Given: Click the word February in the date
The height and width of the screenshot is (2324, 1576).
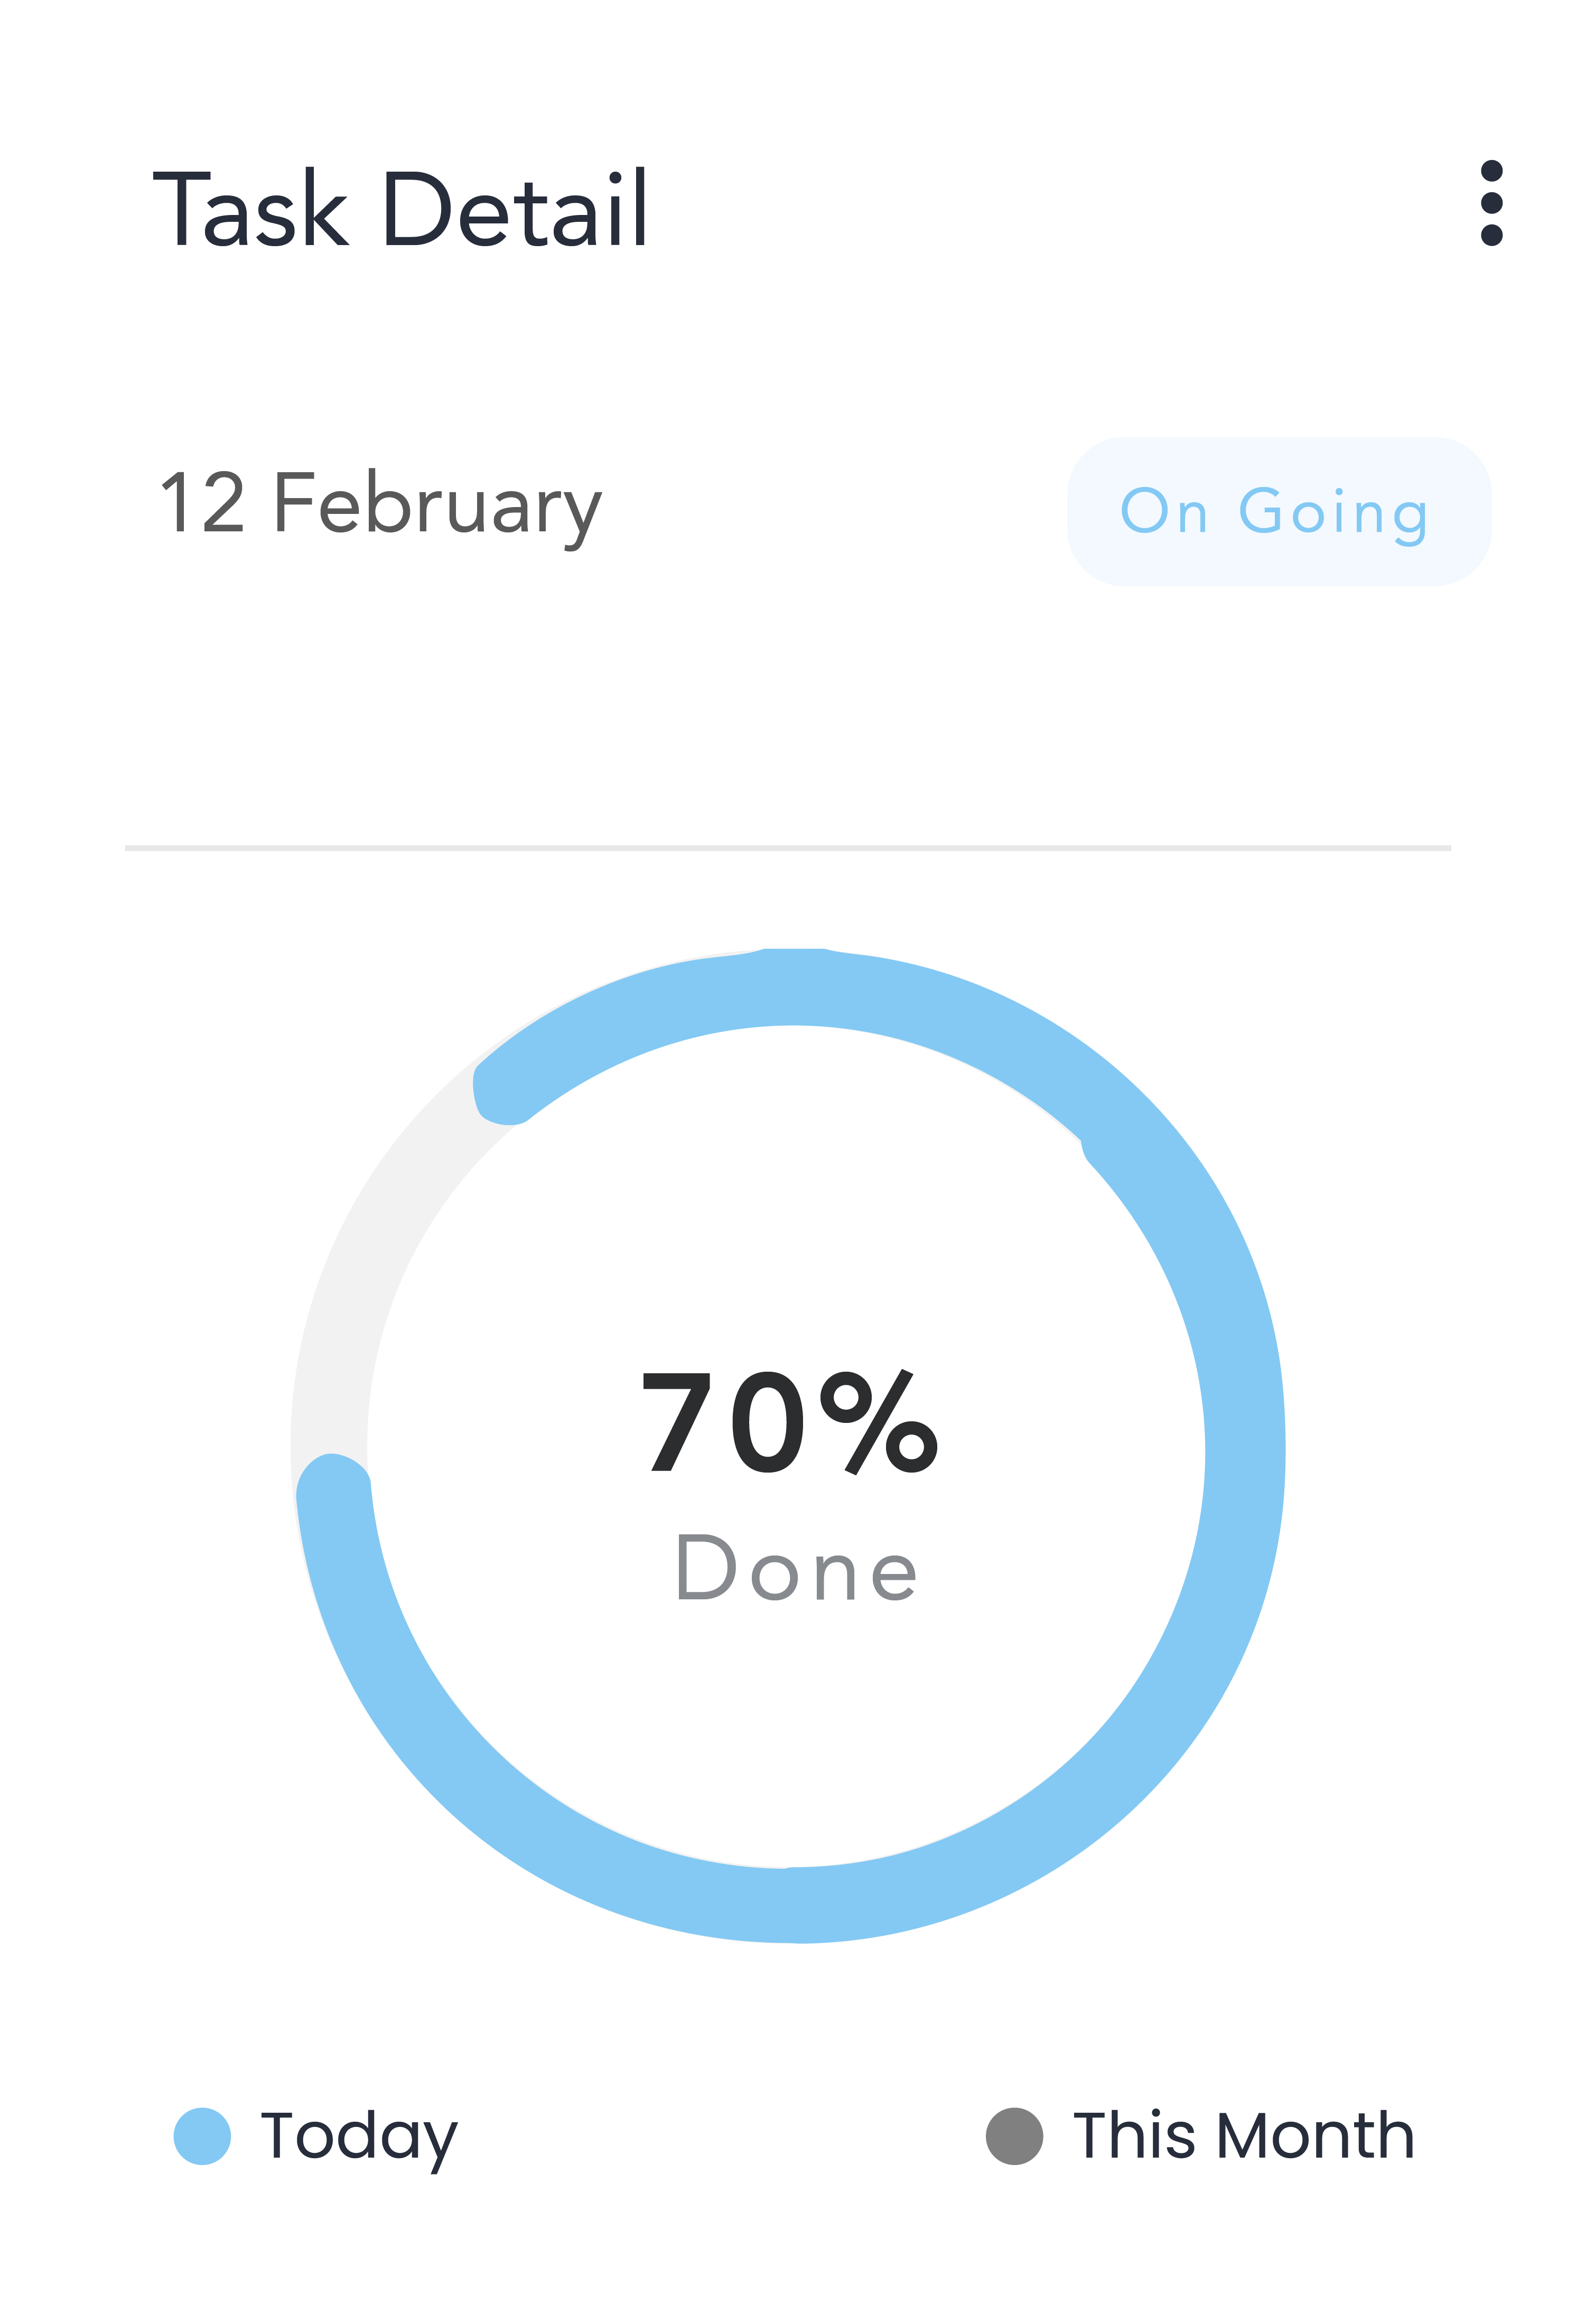Looking at the screenshot, I should (437, 505).
